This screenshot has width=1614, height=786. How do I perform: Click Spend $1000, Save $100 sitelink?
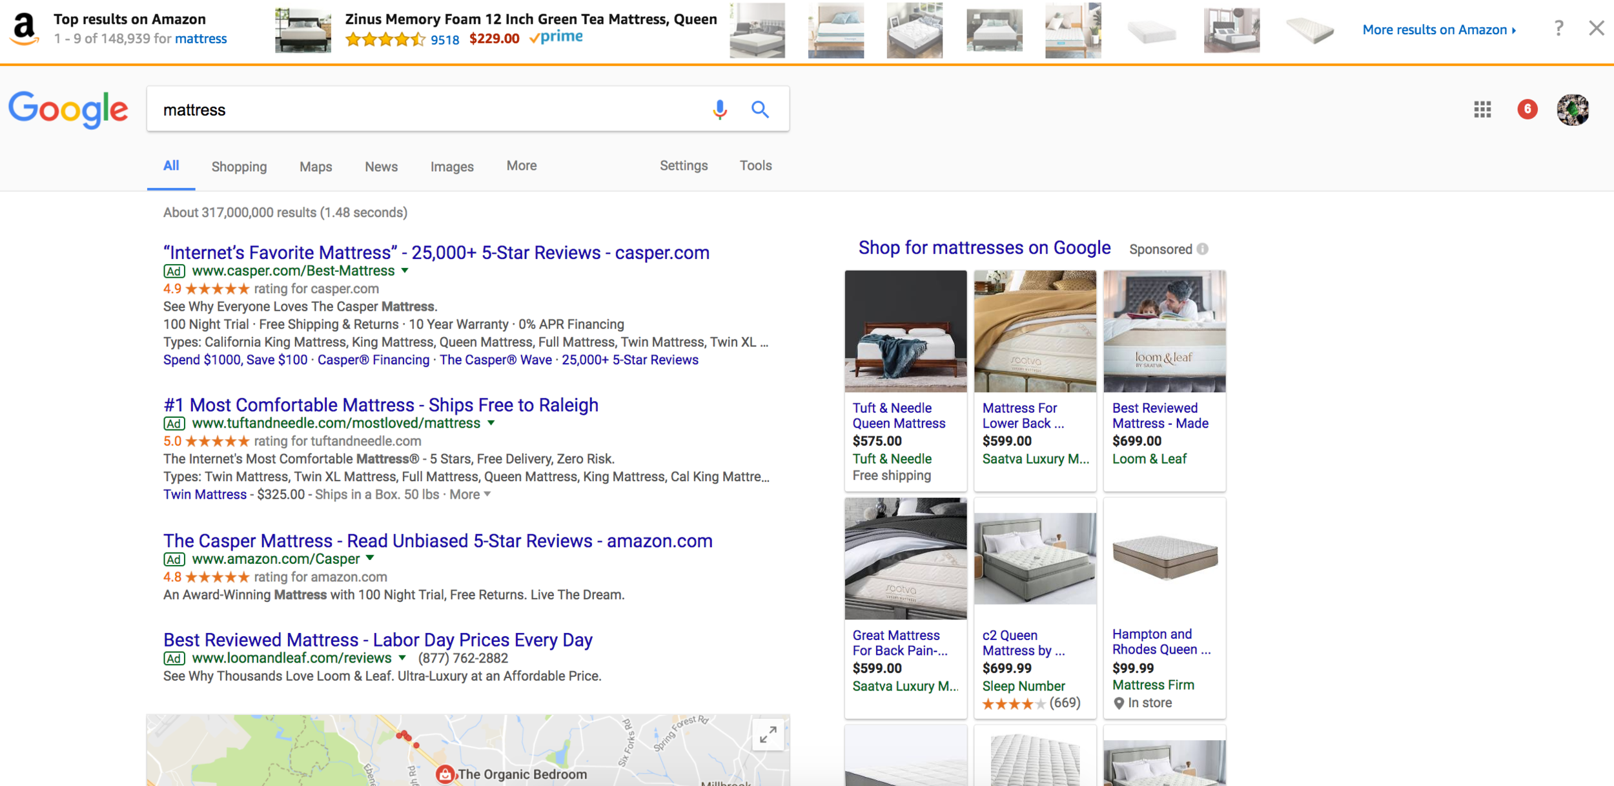pos(235,360)
